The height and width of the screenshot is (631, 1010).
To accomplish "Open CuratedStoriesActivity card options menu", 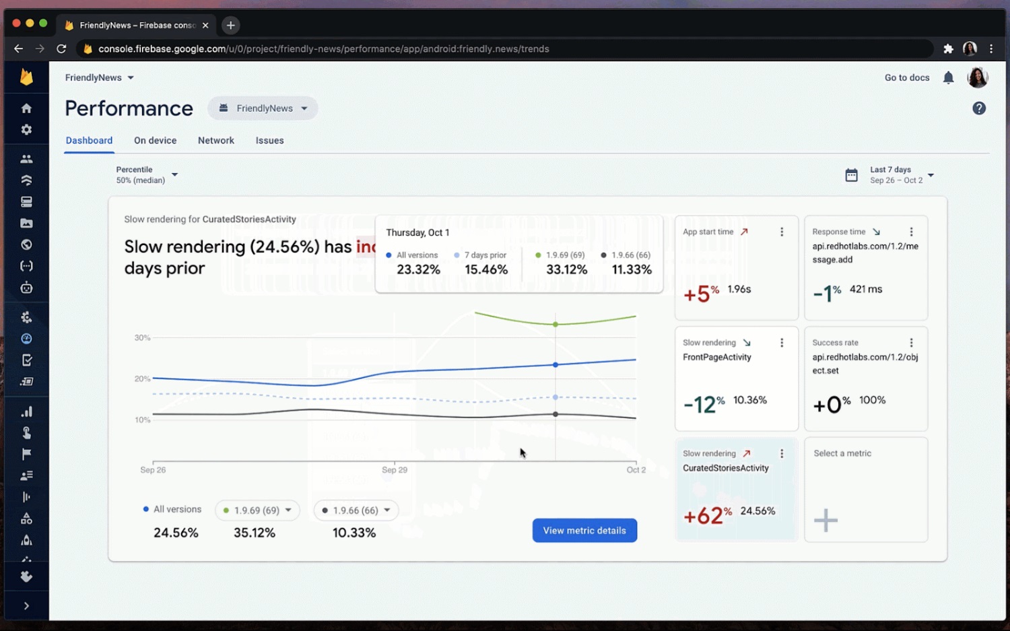I will coord(782,454).
